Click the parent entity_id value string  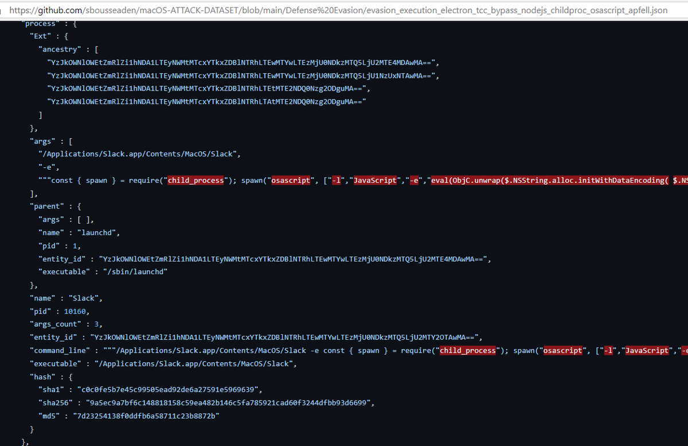coord(294,259)
